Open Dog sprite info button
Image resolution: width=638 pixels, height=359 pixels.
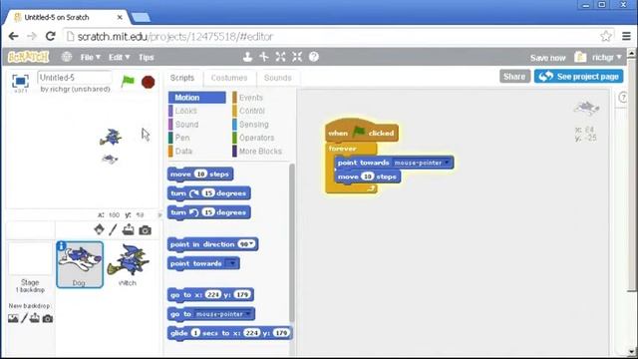(x=62, y=246)
